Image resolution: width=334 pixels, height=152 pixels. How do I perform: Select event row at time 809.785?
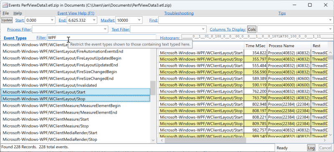pyautogui.click(x=243, y=124)
